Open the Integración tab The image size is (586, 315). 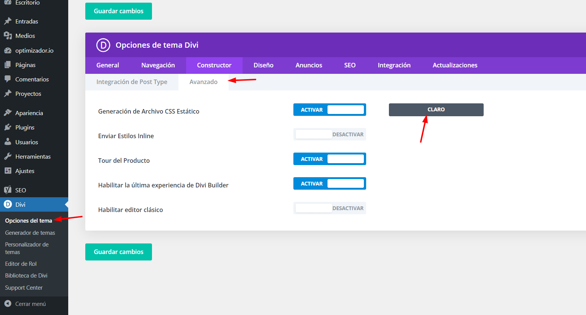pos(394,65)
